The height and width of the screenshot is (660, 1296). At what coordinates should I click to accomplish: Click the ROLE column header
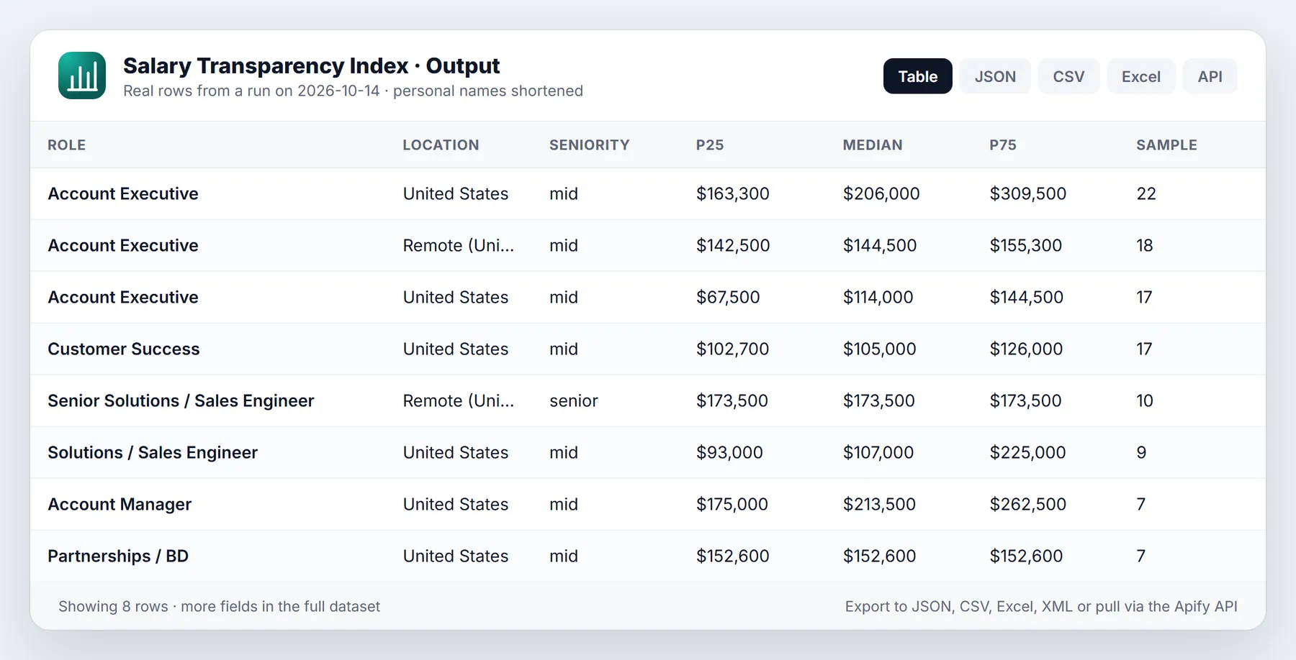(x=67, y=145)
